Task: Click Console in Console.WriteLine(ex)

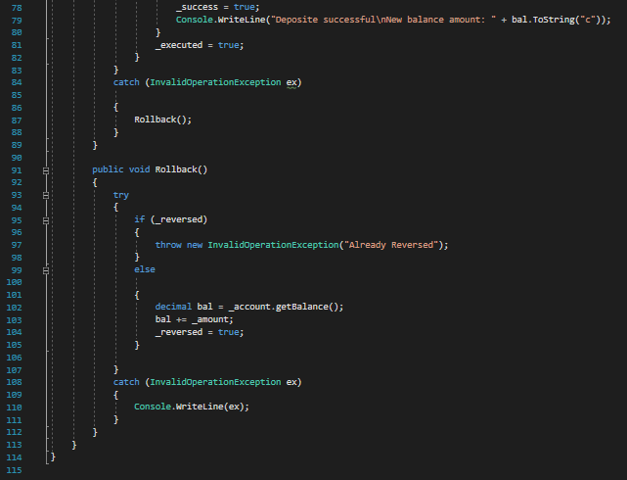Action: 153,407
